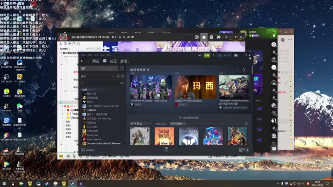Image resolution: width=333 pixels, height=187 pixels.
Task: Click the green notifications mail icon
Action: [x=207, y=55]
